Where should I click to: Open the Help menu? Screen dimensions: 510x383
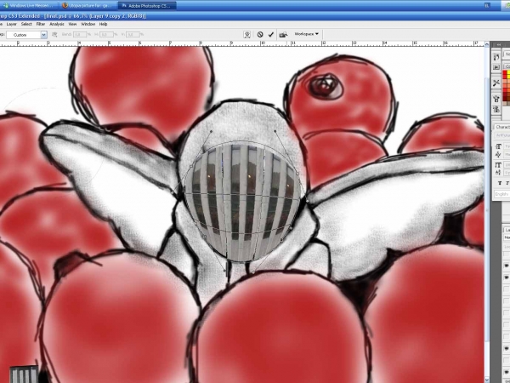click(x=103, y=24)
